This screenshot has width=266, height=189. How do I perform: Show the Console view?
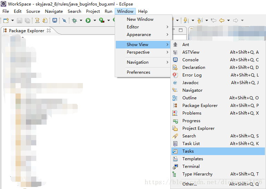[x=218, y=60]
